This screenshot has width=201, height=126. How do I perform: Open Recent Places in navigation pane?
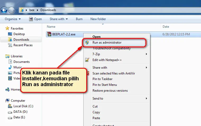click(x=23, y=45)
